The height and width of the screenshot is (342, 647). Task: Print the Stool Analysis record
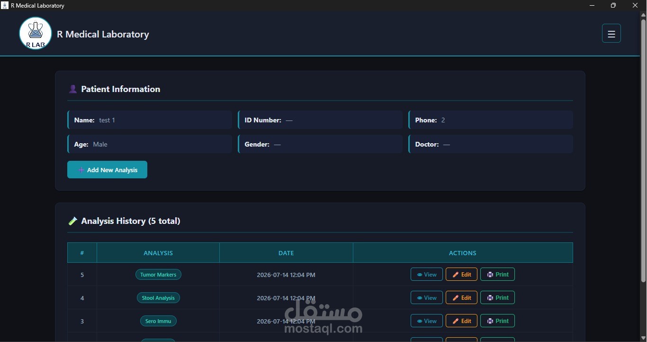497,298
